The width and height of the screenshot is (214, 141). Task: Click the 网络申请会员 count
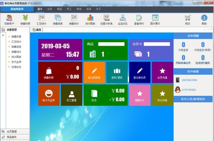pos(183,58)
